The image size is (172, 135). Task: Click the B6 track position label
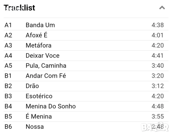click(x=8, y=127)
